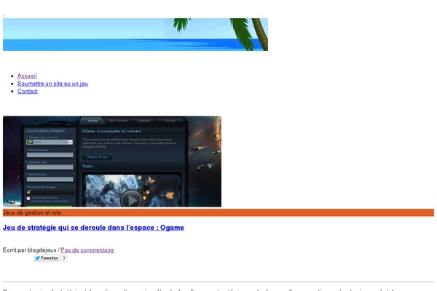Click the beach banner header image
This screenshot has height=291, width=437.
[135, 34]
